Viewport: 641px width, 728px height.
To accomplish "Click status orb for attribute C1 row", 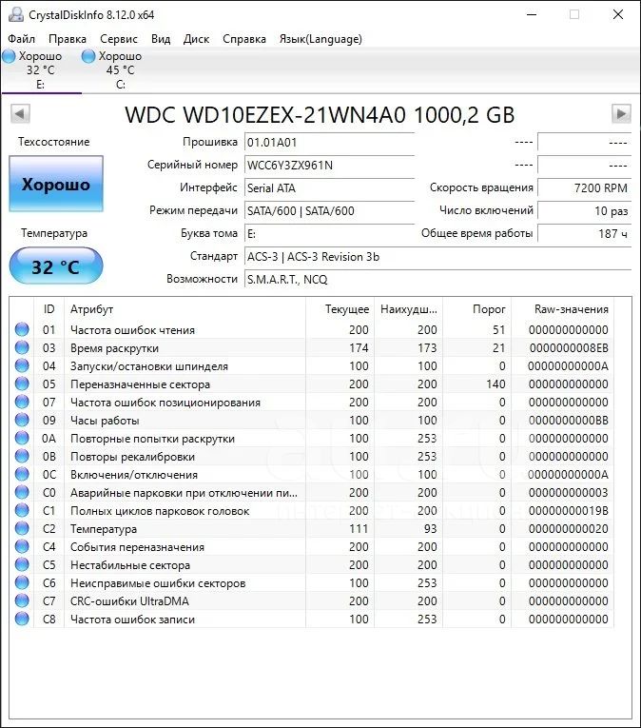I will 22,511.
